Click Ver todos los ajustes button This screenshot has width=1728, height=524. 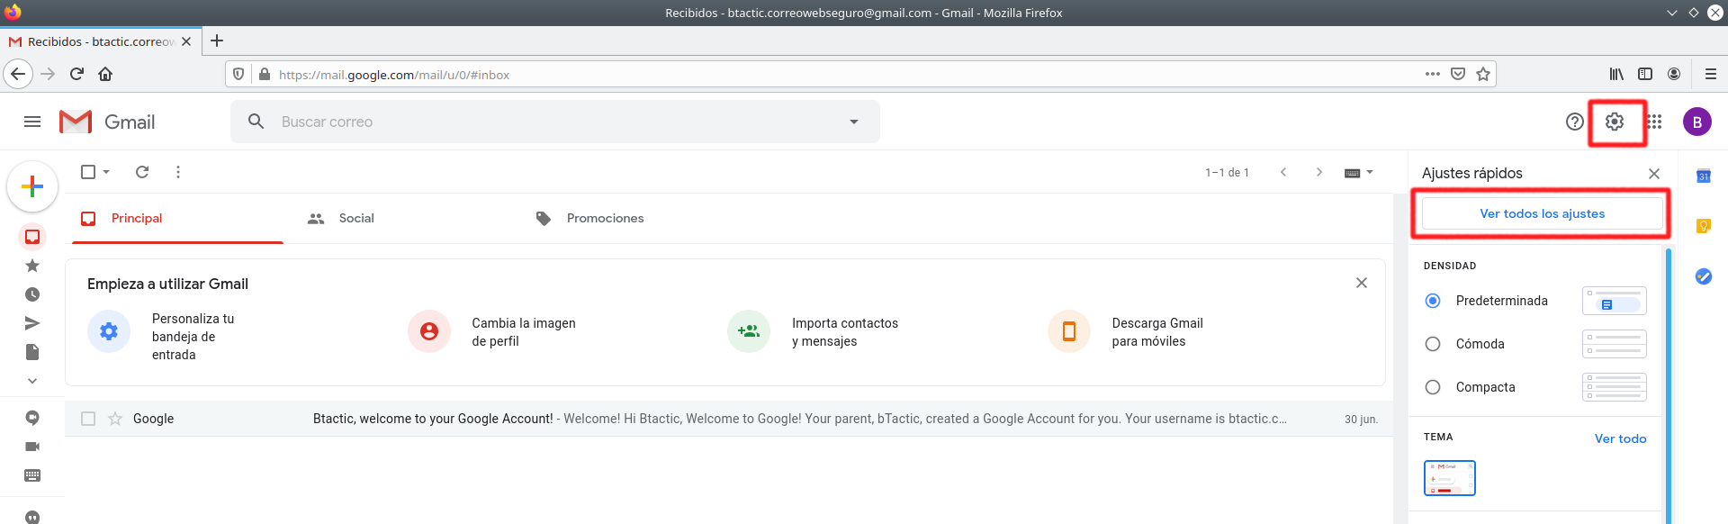[x=1542, y=214]
